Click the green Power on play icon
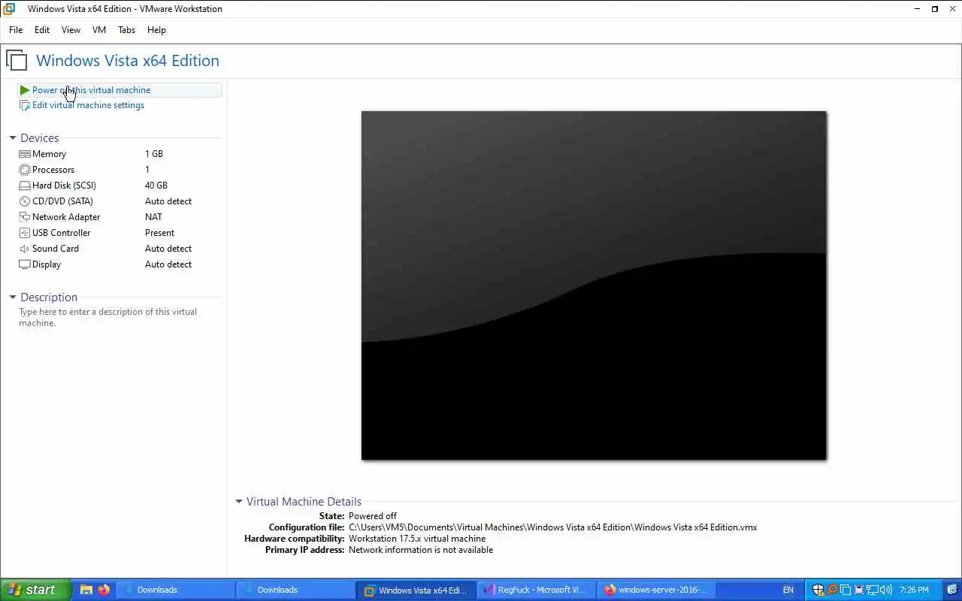The height and width of the screenshot is (601, 962). [x=25, y=90]
